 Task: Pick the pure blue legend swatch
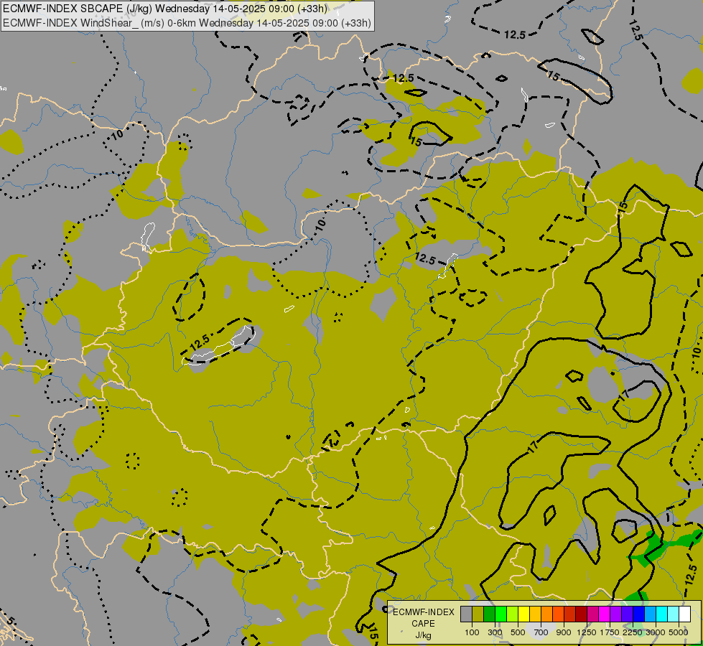coord(639,614)
